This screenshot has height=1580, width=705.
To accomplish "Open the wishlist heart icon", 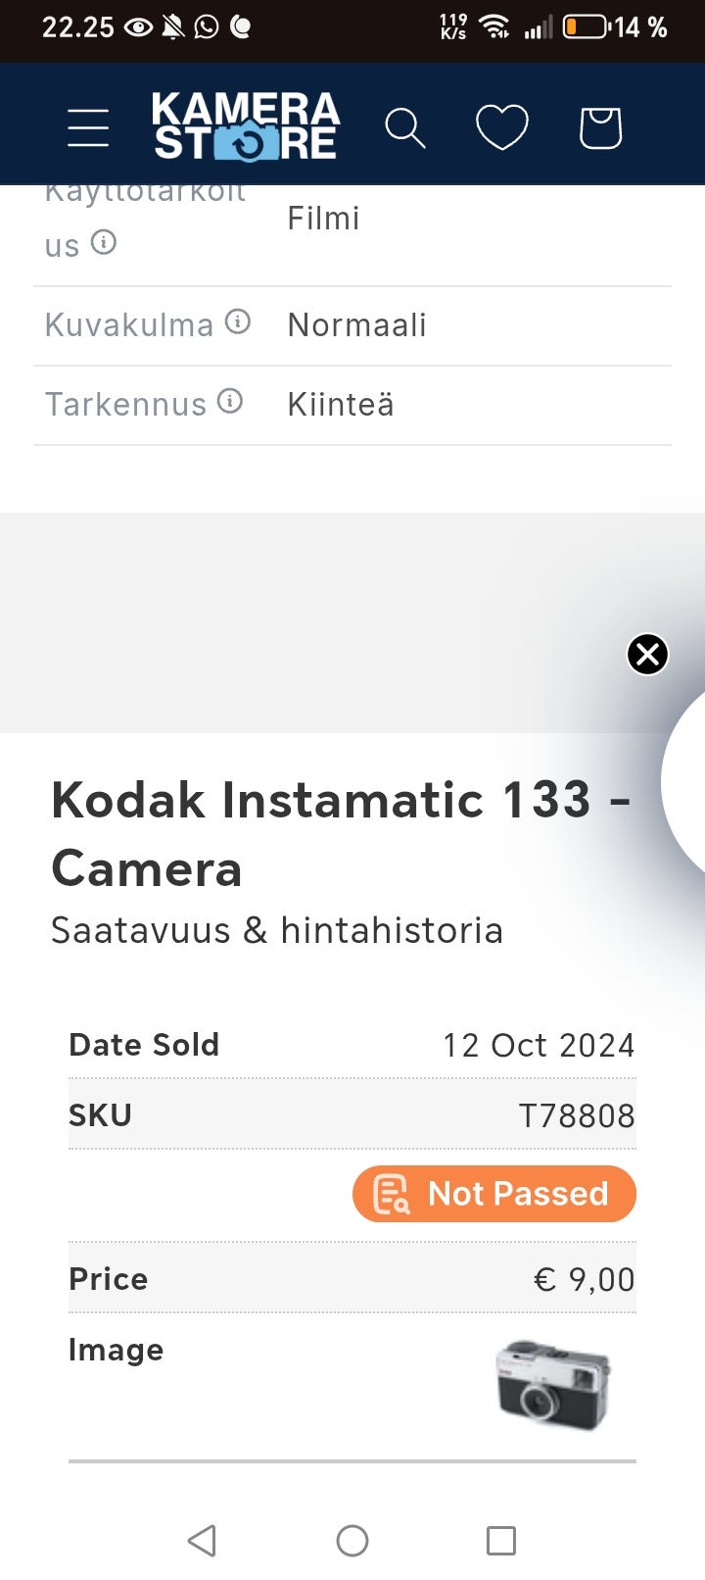I will [x=501, y=128].
